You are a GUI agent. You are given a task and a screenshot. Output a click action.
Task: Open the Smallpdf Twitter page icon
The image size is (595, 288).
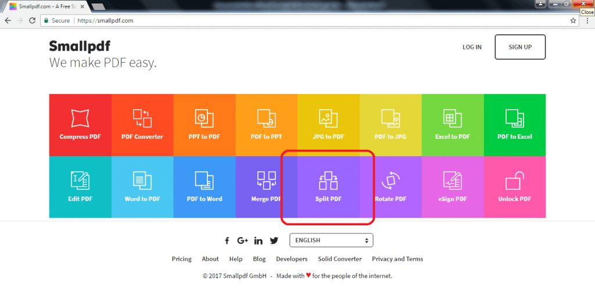(274, 240)
